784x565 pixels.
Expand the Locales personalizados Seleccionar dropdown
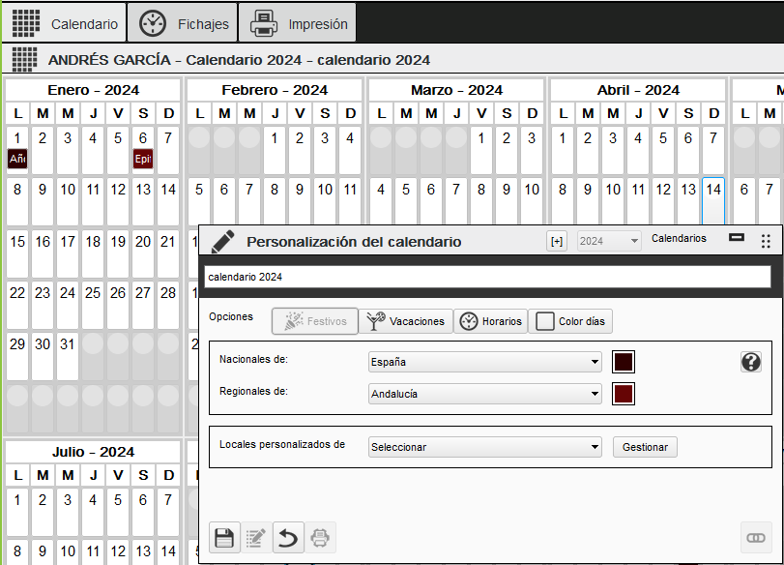coord(485,447)
